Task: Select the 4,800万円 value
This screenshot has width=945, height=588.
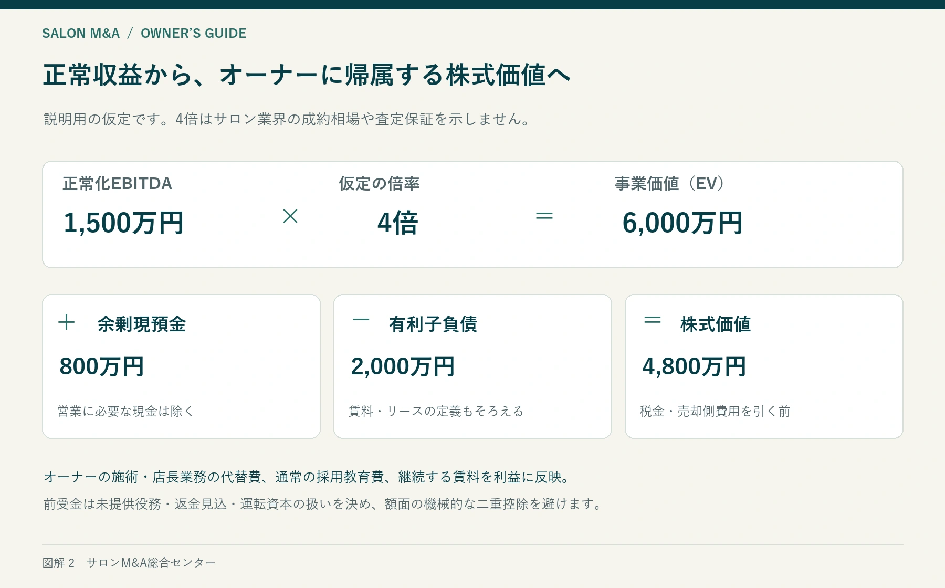Action: (694, 366)
